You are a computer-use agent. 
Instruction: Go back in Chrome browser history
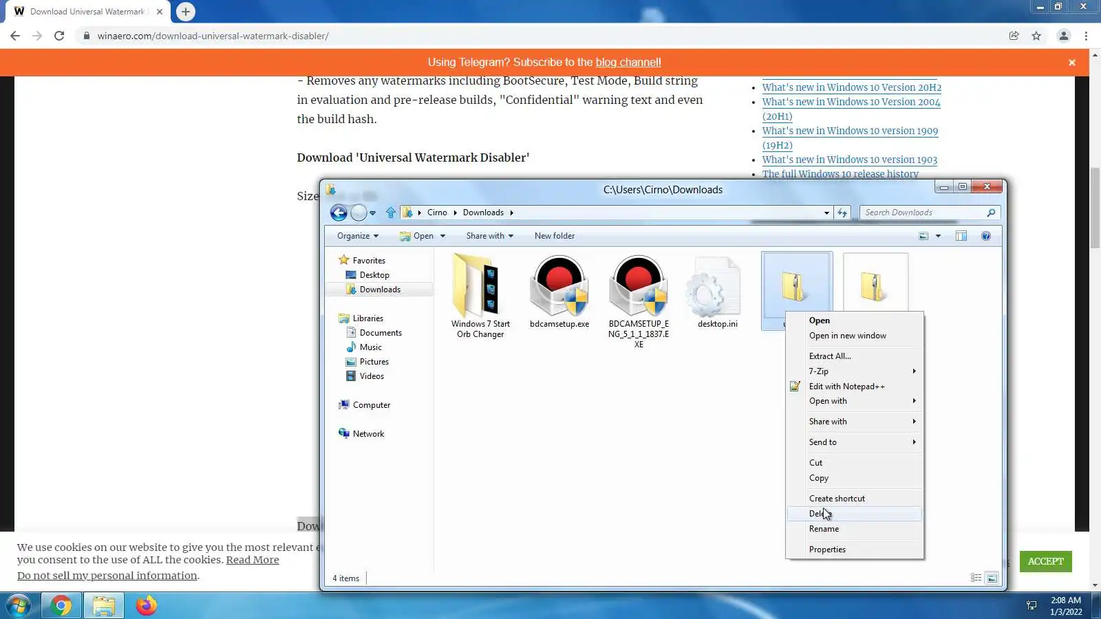(x=15, y=36)
